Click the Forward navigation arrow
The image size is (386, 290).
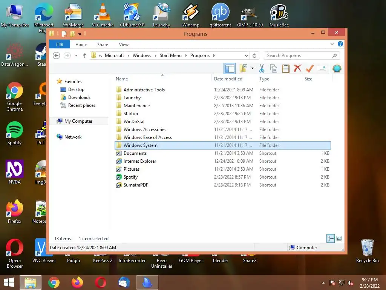[67, 56]
